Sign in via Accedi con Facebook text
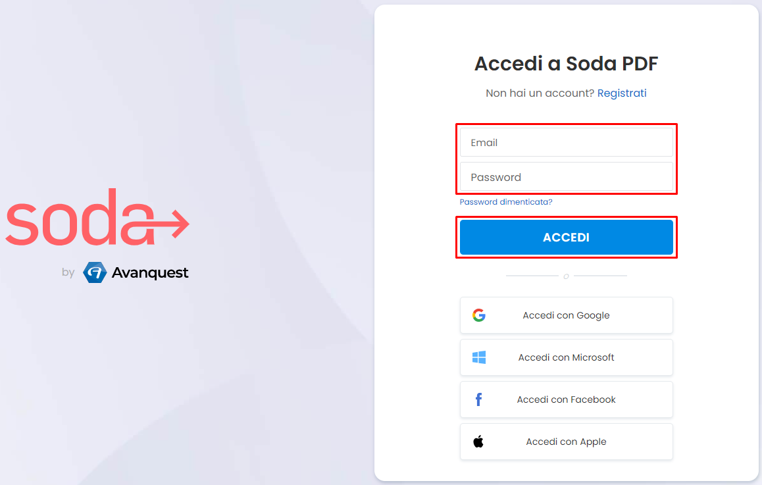This screenshot has width=762, height=485. [x=566, y=399]
